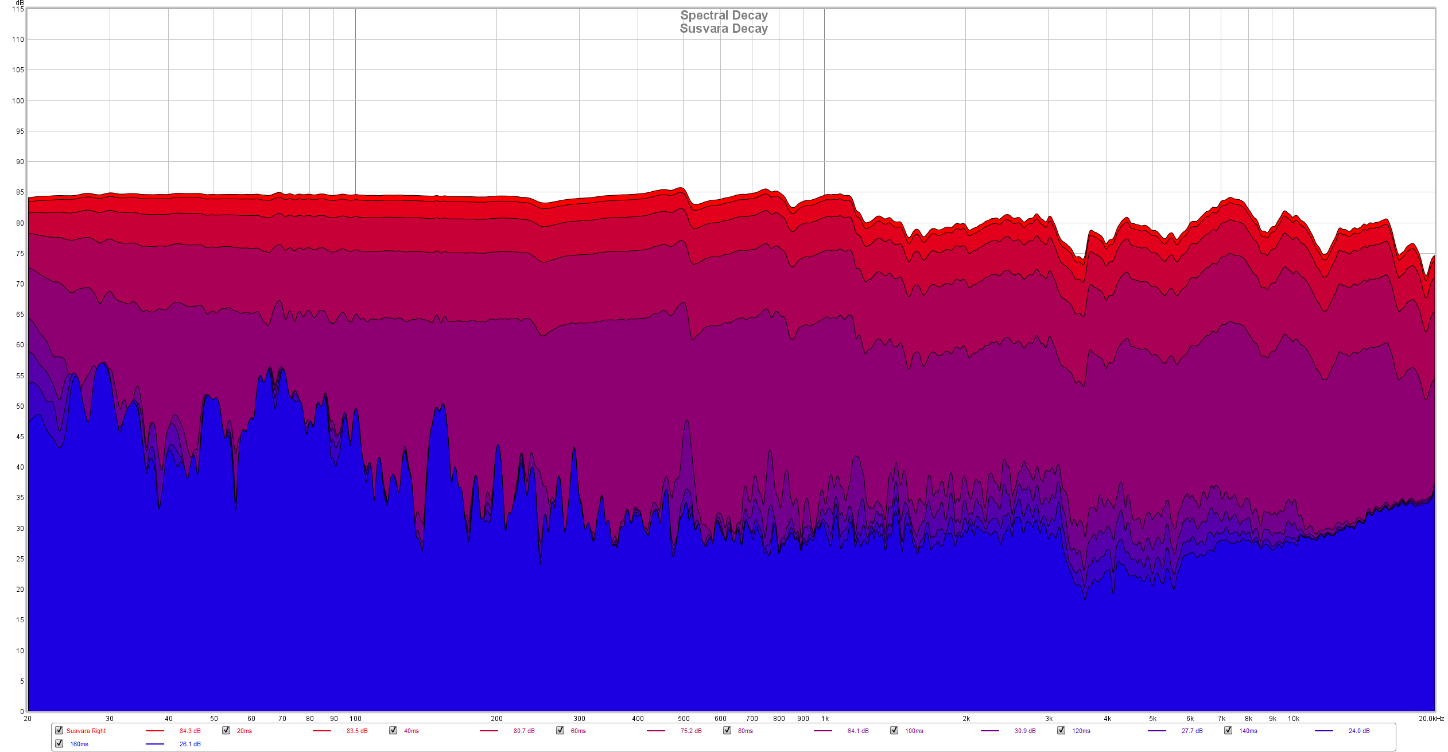This screenshot has width=1448, height=752.
Task: Toggle the 120ms trace visibility checkbox
Action: [1061, 730]
